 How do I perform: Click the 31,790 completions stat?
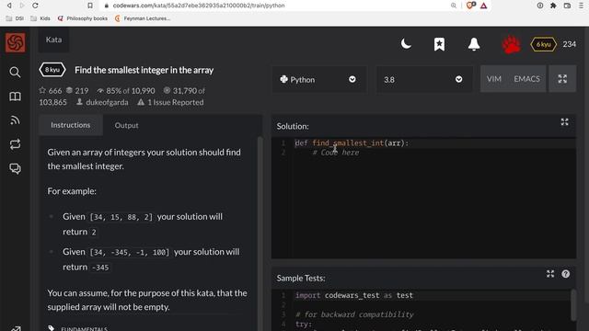184,90
